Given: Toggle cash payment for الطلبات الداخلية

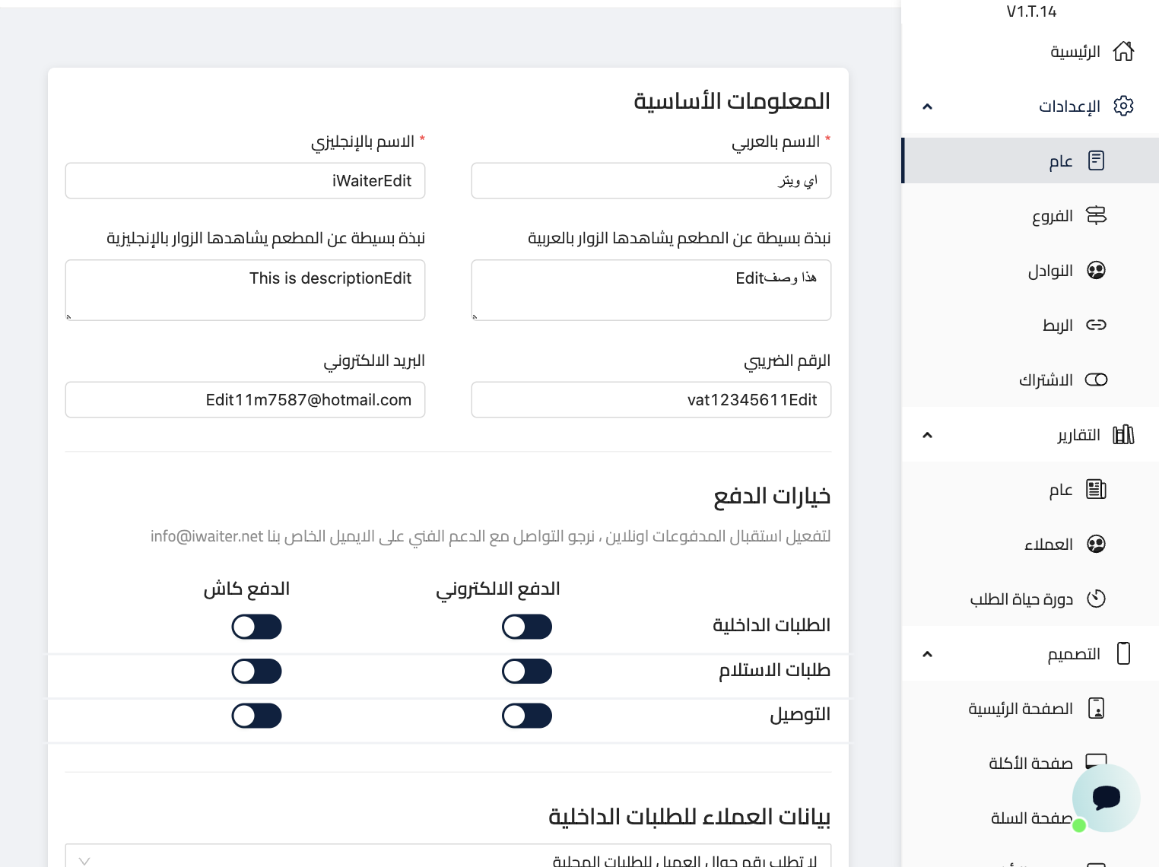Looking at the screenshot, I should click(256, 627).
